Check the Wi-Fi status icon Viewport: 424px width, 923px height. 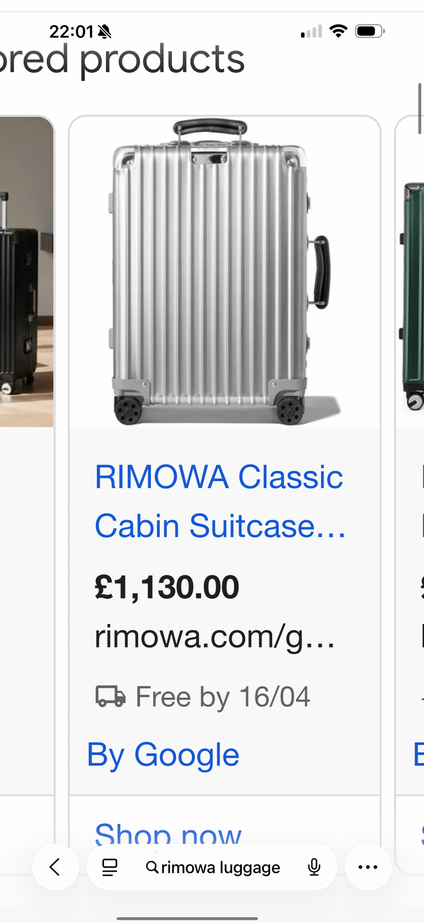(x=338, y=31)
